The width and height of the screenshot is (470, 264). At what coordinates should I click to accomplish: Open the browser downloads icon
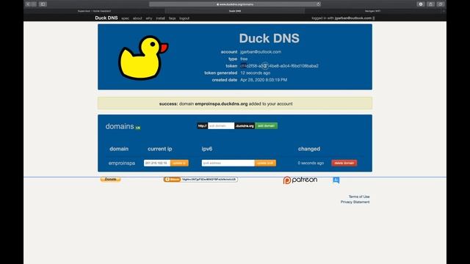421,4
